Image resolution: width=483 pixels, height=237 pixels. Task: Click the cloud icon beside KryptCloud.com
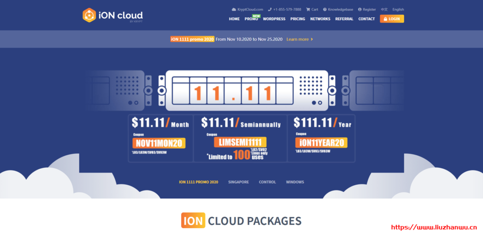pos(233,9)
